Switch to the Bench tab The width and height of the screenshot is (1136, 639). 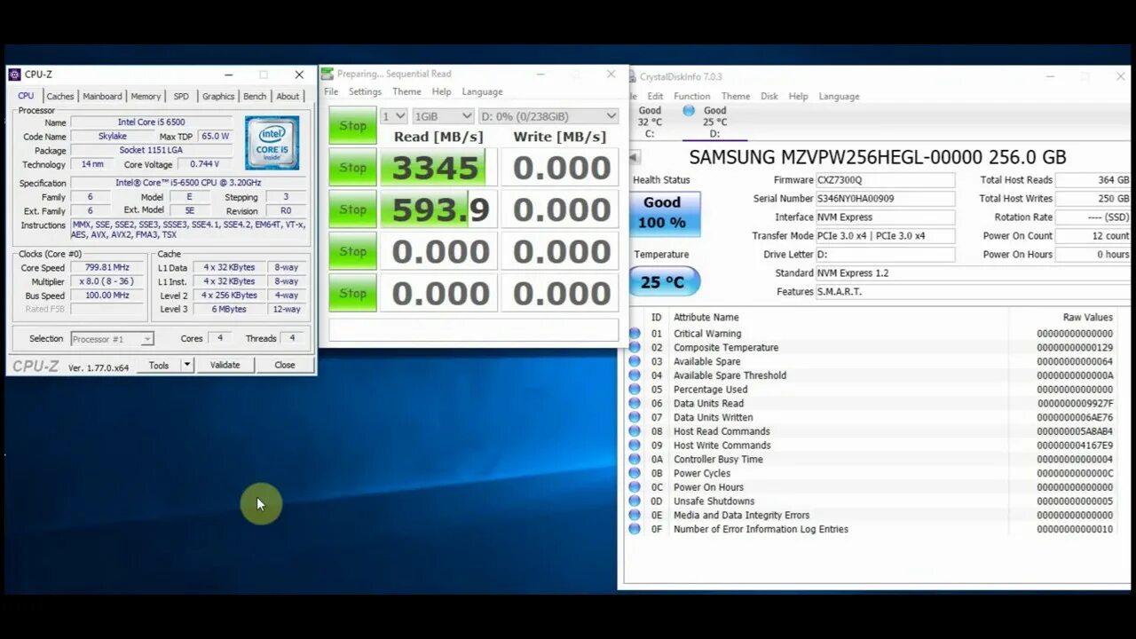point(255,97)
